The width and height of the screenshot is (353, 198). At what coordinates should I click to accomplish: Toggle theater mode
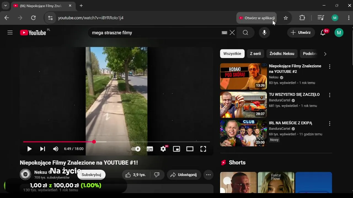[x=190, y=149]
